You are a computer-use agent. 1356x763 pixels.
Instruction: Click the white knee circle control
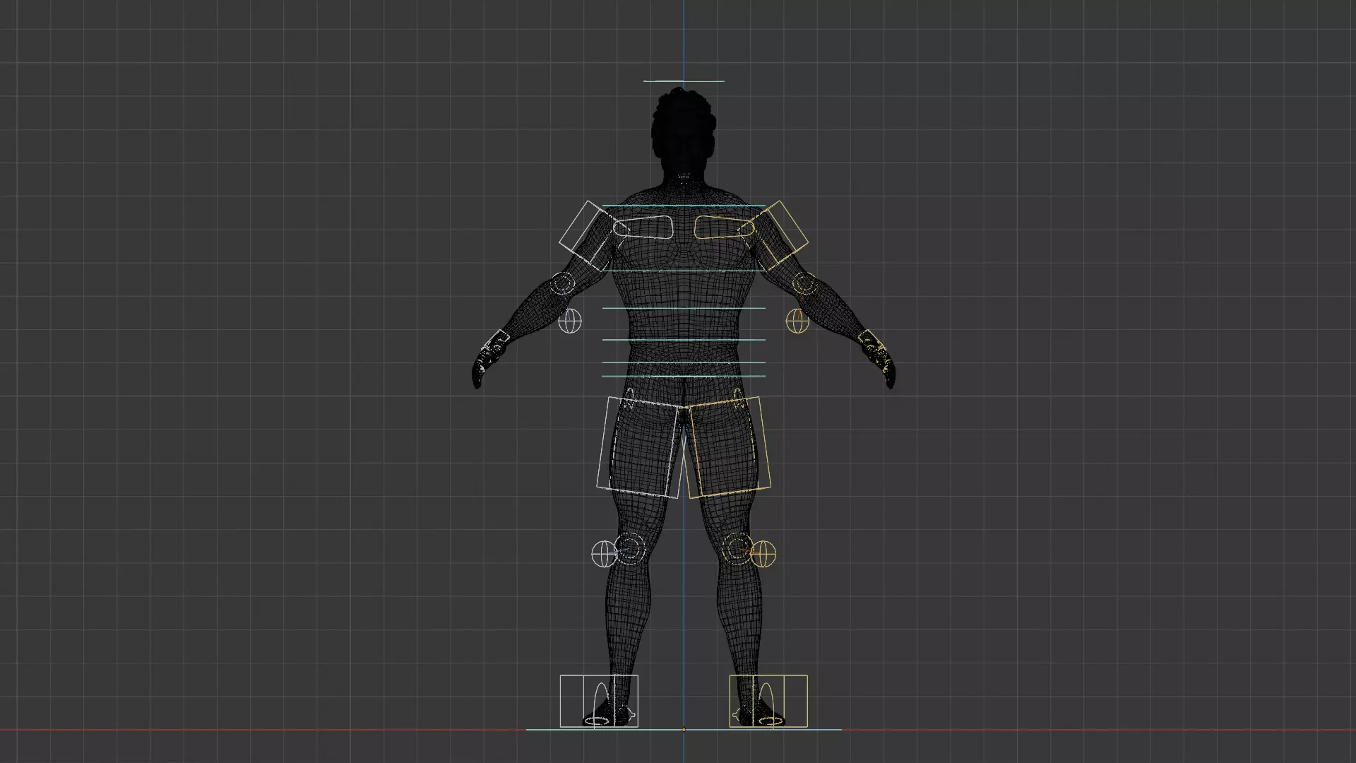pos(629,548)
